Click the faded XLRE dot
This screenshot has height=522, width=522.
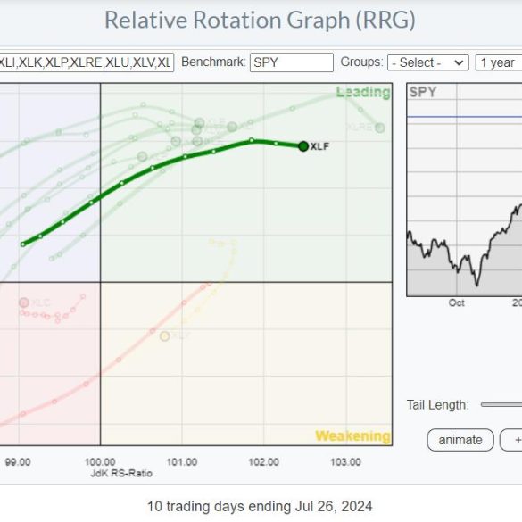380,128
